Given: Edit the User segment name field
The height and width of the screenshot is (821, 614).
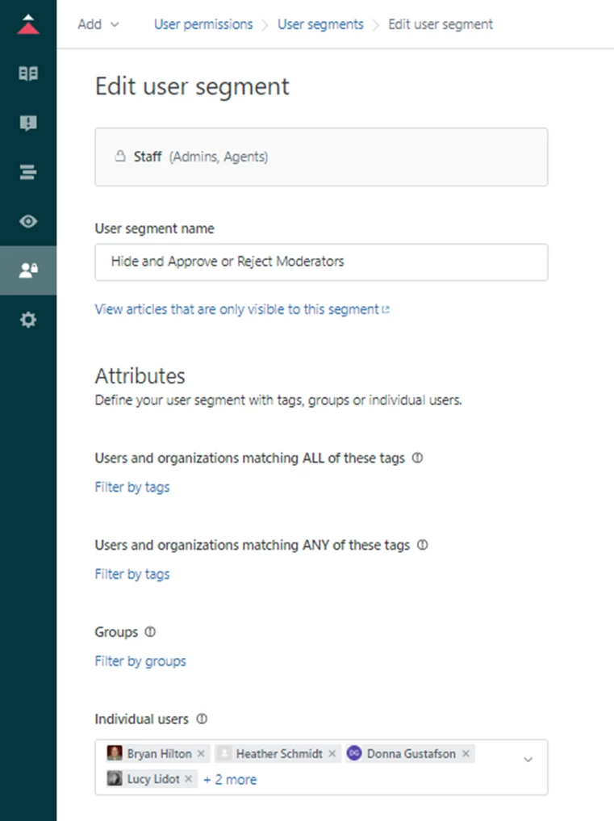Looking at the screenshot, I should tap(321, 262).
